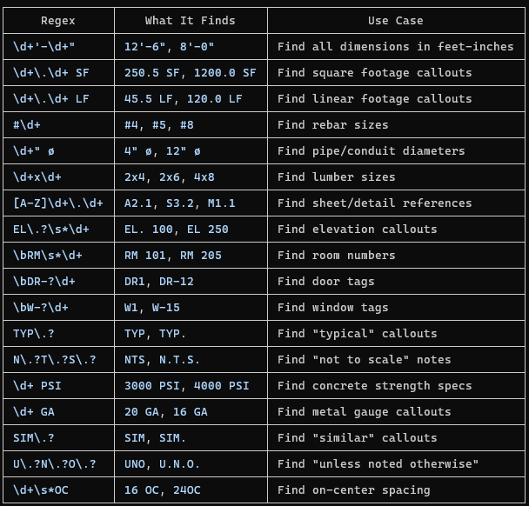Select the "What It Finds" column header
Viewport: 529px width, 506px height.
coord(190,20)
